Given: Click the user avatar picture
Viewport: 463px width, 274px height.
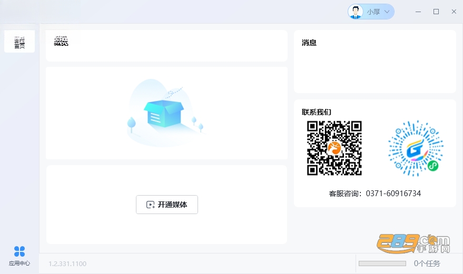Looking at the screenshot, I should (356, 12).
